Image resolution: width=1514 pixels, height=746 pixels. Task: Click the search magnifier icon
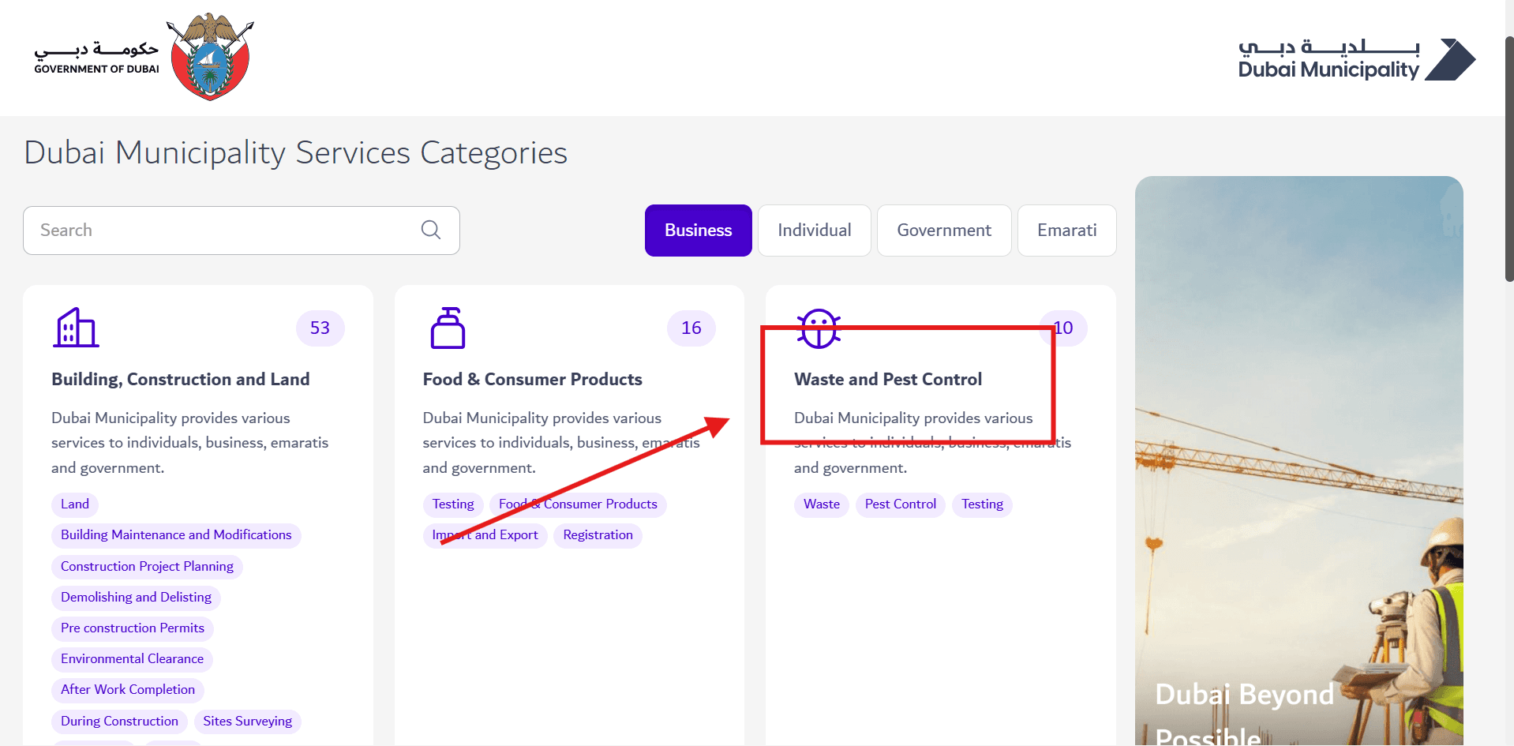coord(431,230)
